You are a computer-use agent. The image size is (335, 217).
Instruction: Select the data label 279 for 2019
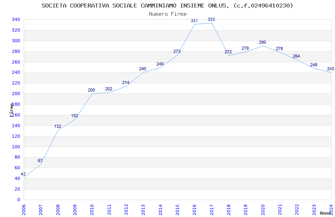tap(245, 48)
